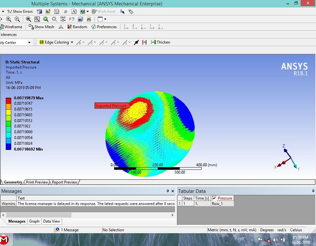Toggle Show Mesh display
Image resolution: width=316 pixels, height=246 pixels.
(x=41, y=27)
